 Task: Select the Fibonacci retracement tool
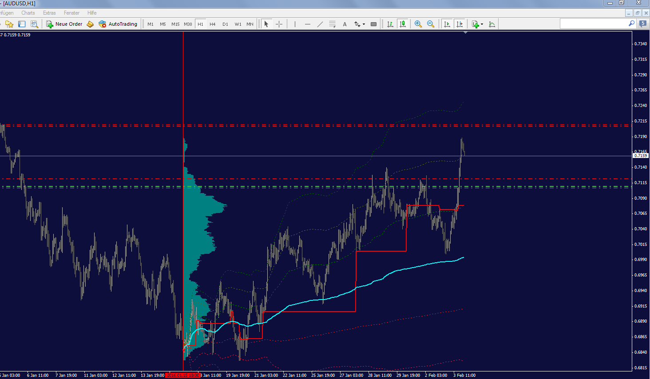[x=332, y=24]
